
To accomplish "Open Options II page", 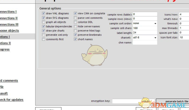I will (5, 43).
